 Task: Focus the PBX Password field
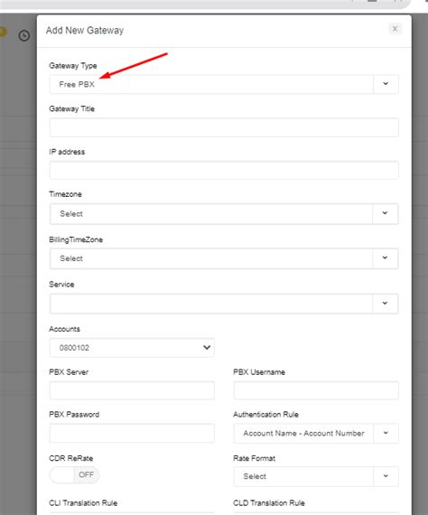click(132, 433)
